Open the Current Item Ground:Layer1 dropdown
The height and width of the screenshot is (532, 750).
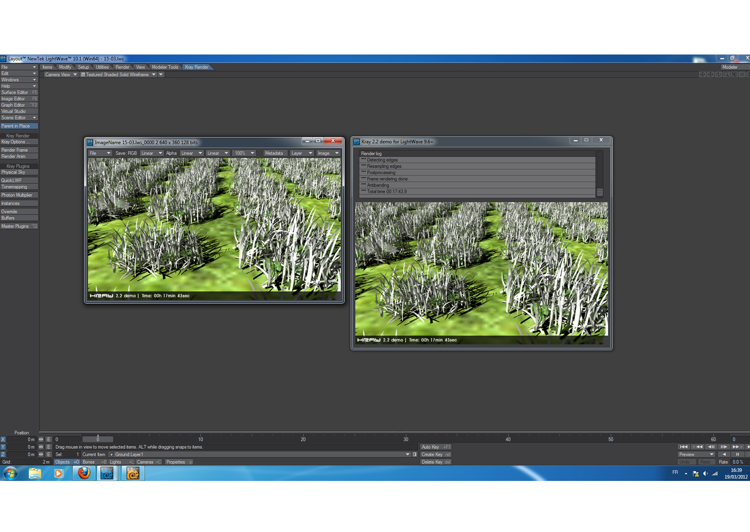tap(407, 454)
